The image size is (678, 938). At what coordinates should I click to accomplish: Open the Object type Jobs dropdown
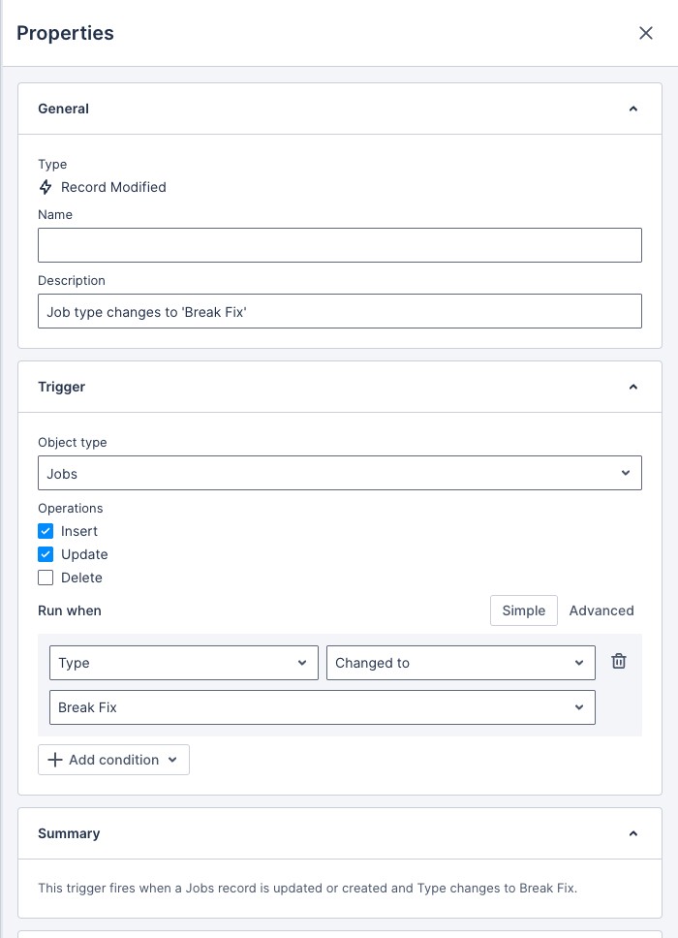click(x=340, y=473)
